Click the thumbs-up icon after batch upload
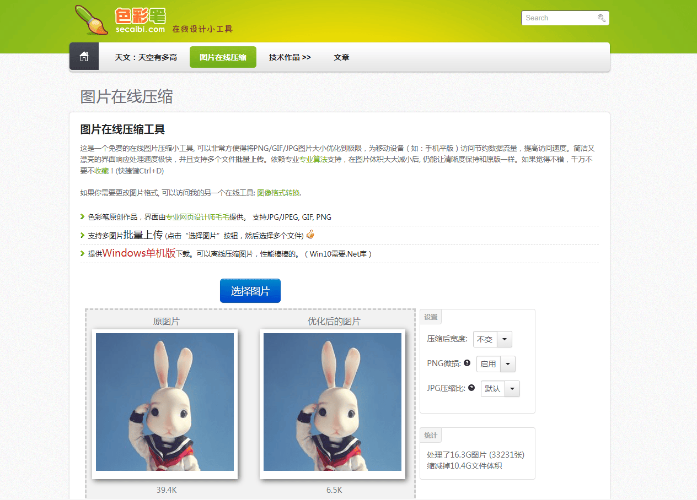Screen dimensions: 697x500 point(310,235)
